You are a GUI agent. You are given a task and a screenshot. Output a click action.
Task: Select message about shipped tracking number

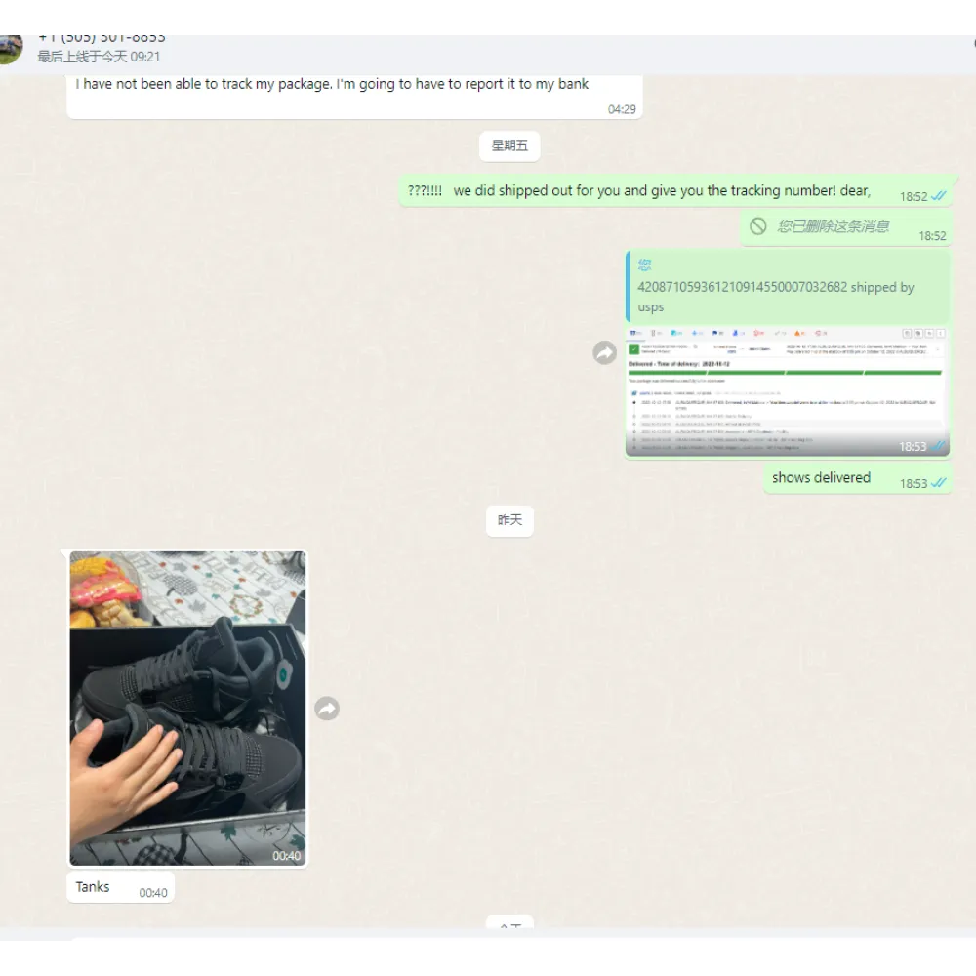pos(674,191)
